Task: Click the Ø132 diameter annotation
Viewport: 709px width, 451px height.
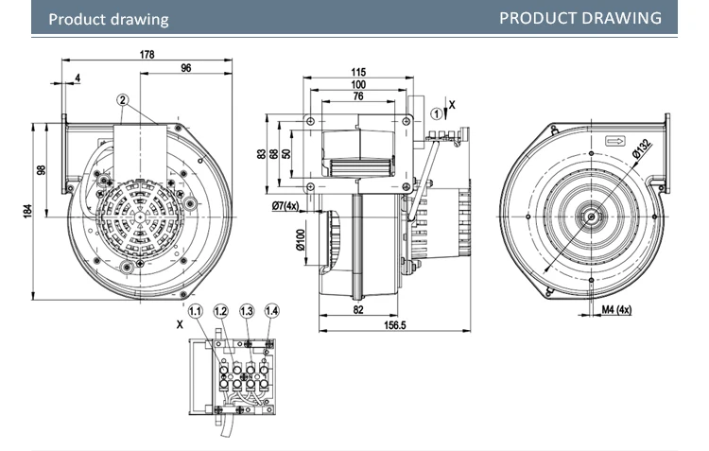Action: coord(642,148)
